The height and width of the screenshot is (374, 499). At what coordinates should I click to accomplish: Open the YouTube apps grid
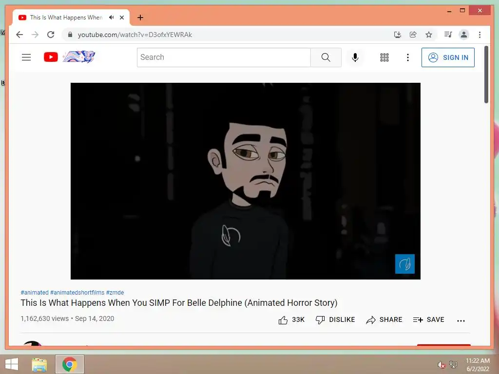tap(384, 57)
